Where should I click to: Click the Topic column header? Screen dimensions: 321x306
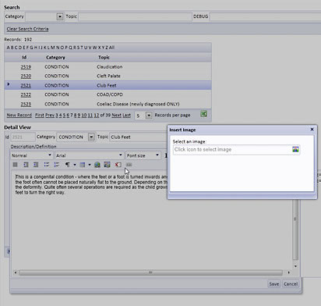tap(104, 57)
